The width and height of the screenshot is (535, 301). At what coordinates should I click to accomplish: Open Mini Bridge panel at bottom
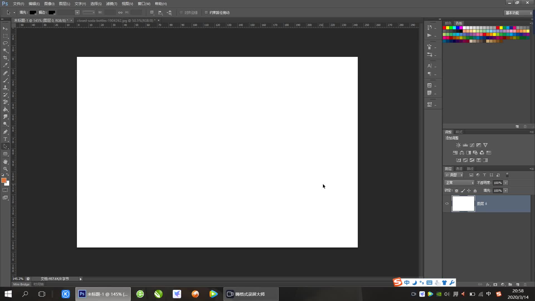[x=21, y=284]
